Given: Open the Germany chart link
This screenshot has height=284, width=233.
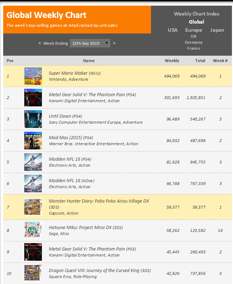Looking at the screenshot, I should [x=194, y=42].
